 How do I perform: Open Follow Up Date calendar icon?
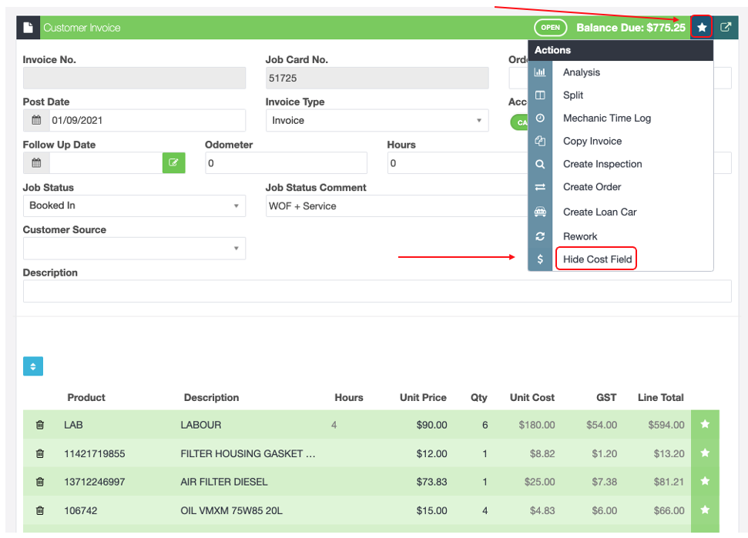[36, 163]
